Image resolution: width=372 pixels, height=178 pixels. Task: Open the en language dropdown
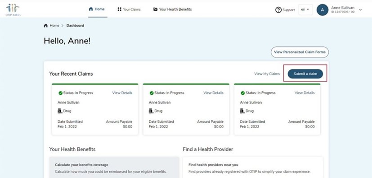click(x=305, y=10)
